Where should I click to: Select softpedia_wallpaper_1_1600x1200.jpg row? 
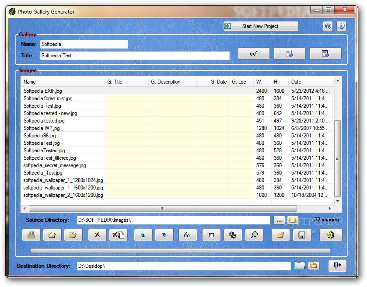177,188
